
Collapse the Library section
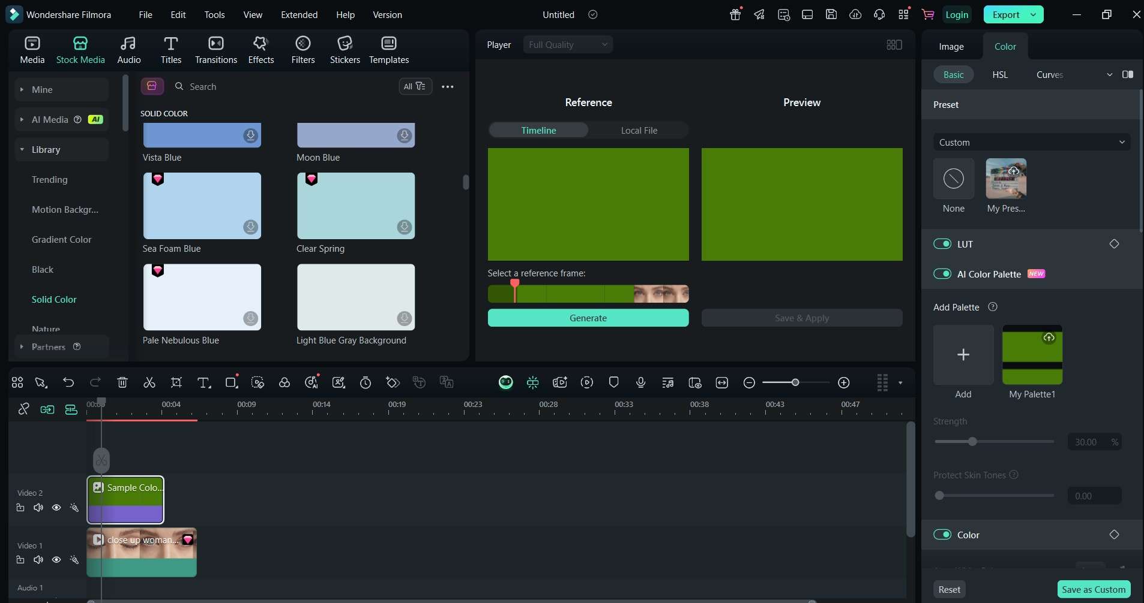(22, 149)
